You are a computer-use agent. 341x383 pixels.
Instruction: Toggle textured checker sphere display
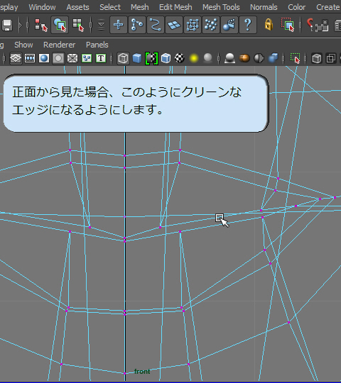(180, 58)
